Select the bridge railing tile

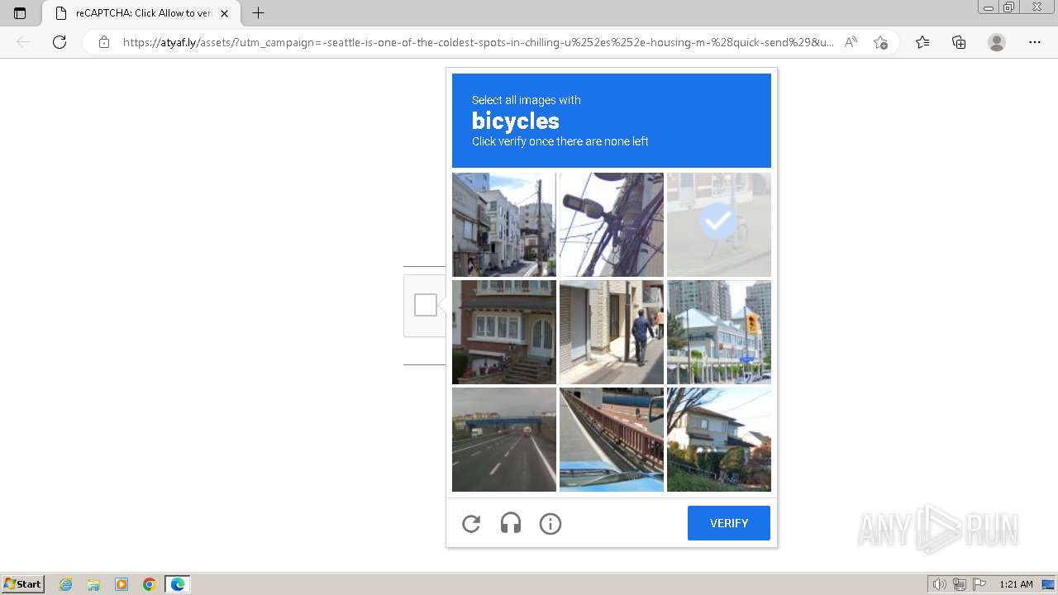[x=612, y=440]
